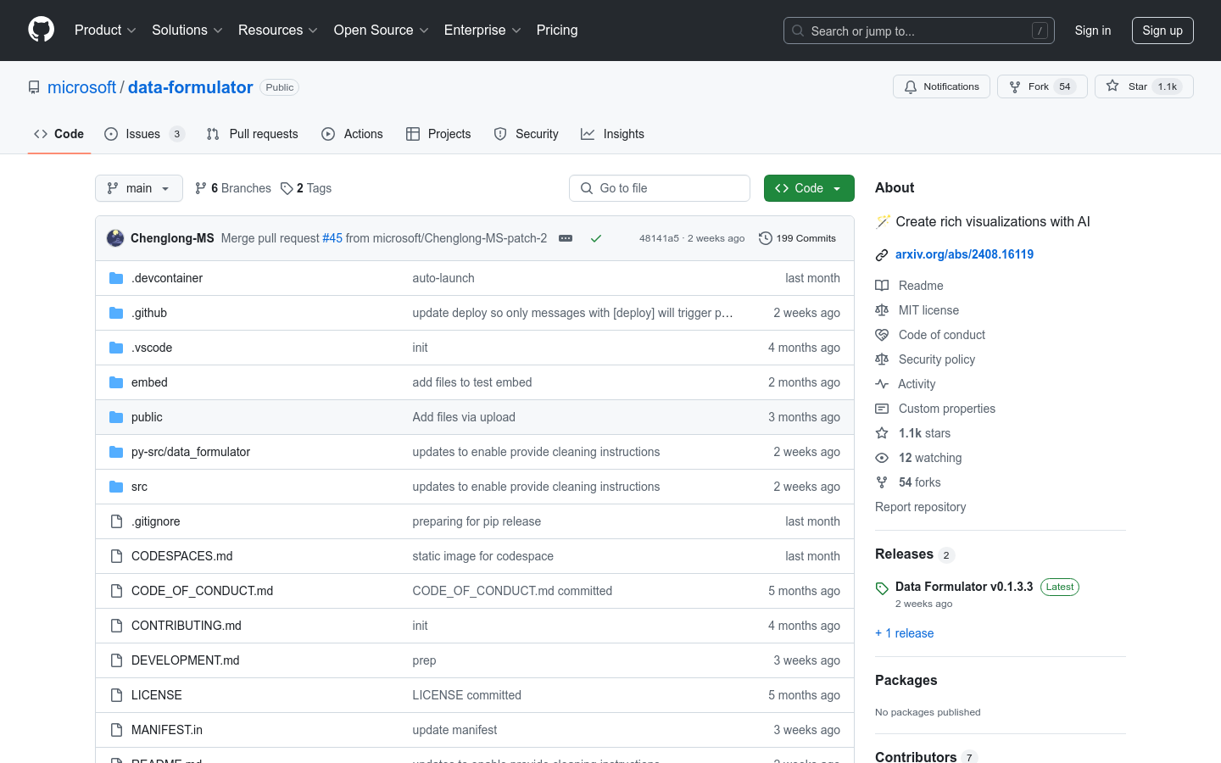The width and height of the screenshot is (1221, 763).
Task: Click the embed folder icon
Action: (x=116, y=382)
